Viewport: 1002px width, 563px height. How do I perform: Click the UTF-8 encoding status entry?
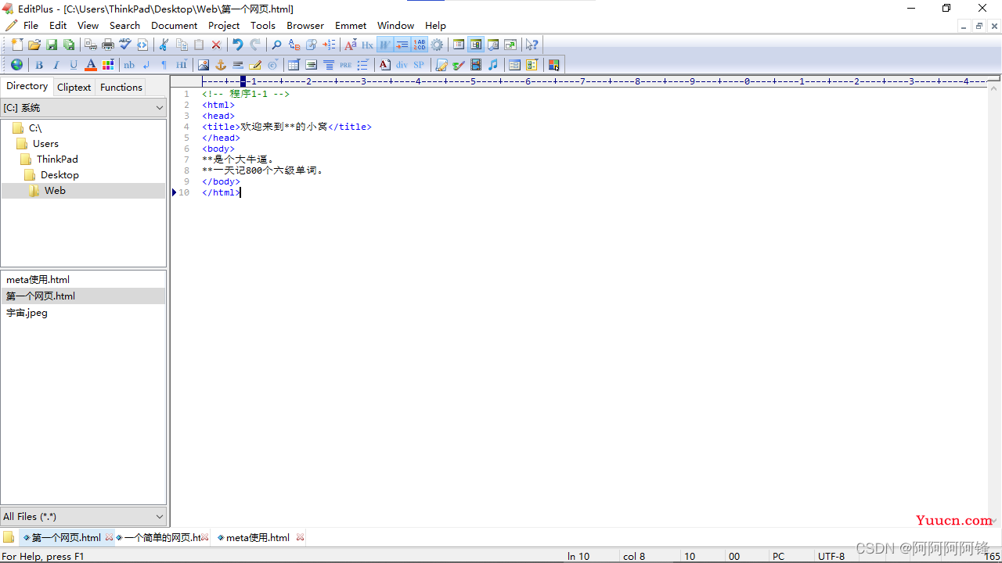tap(831, 556)
